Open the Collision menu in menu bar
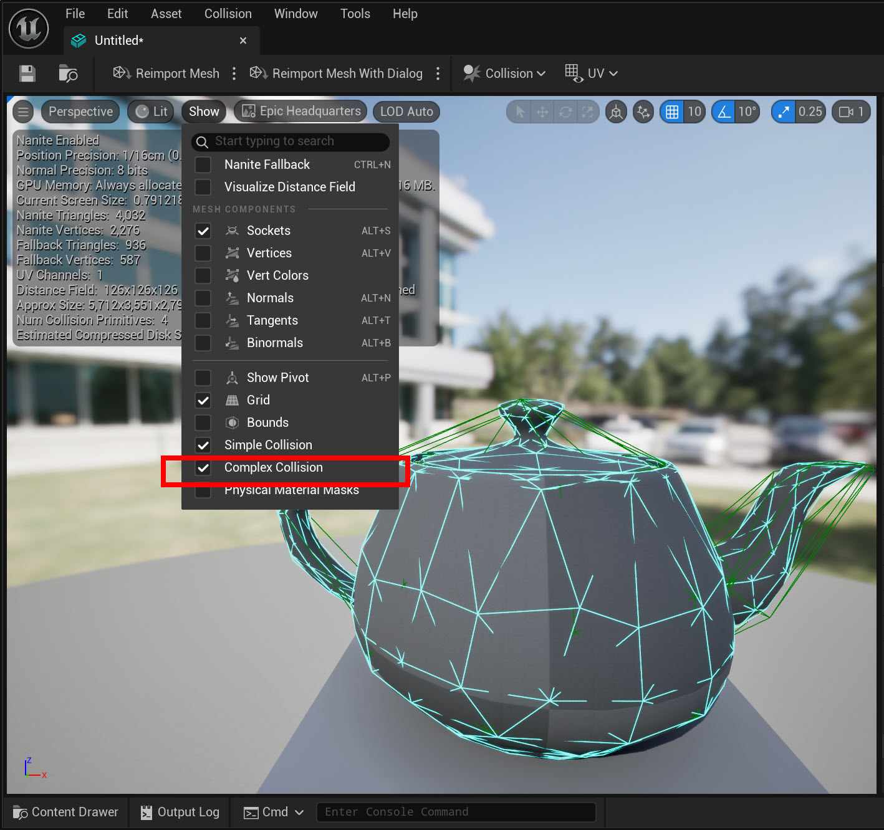884x830 pixels. (x=228, y=14)
